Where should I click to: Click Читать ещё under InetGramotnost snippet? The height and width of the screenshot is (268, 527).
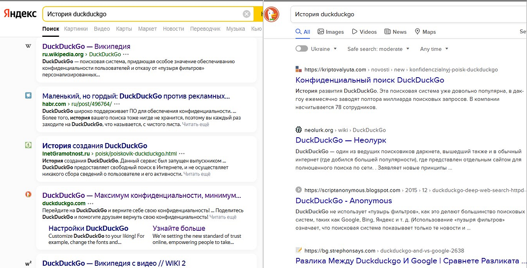(197, 174)
